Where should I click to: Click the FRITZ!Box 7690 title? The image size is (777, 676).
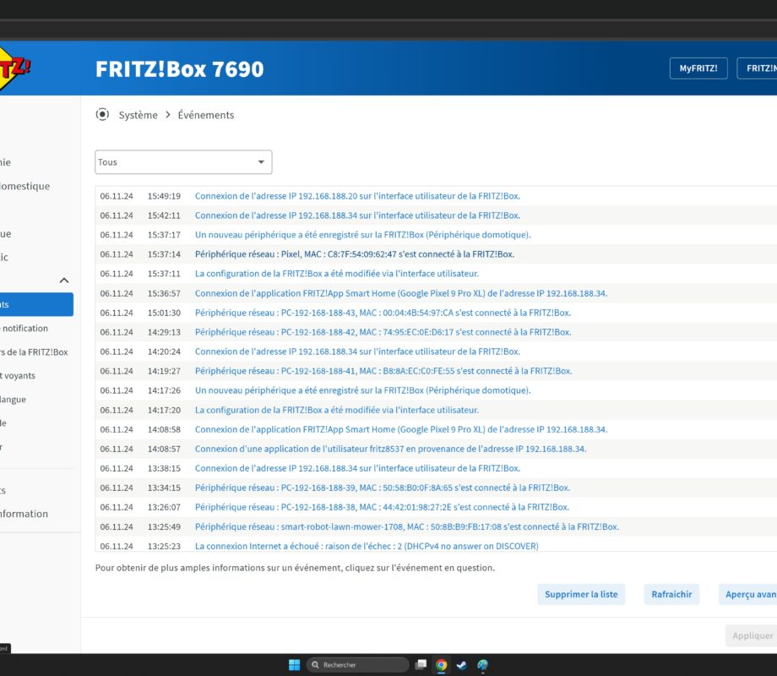[179, 69]
